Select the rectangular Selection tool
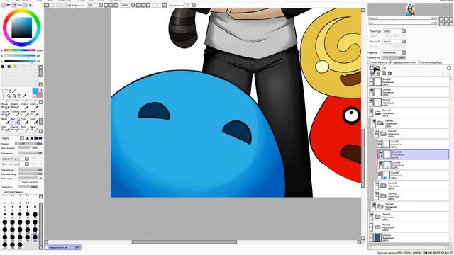This screenshot has height=255, width=454. pos(4,91)
